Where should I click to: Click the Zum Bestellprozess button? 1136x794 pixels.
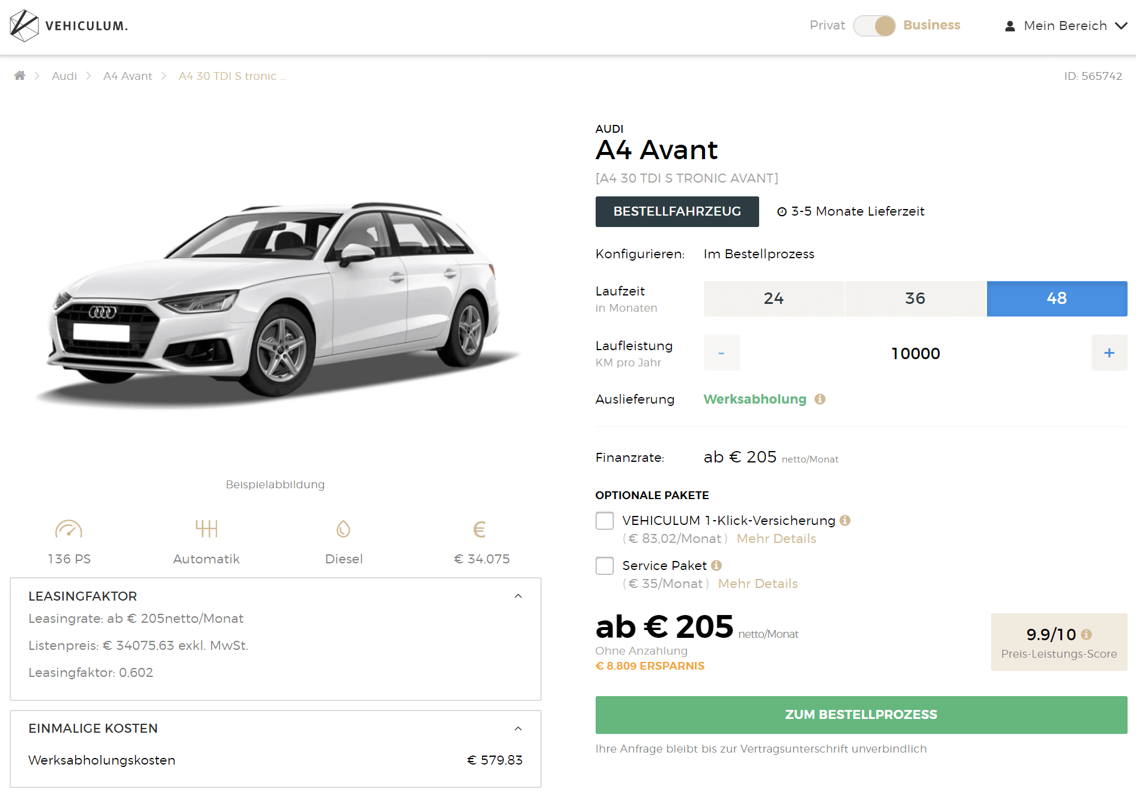pos(861,715)
